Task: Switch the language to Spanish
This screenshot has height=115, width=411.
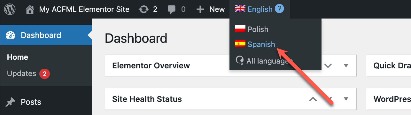Action: coord(261,44)
